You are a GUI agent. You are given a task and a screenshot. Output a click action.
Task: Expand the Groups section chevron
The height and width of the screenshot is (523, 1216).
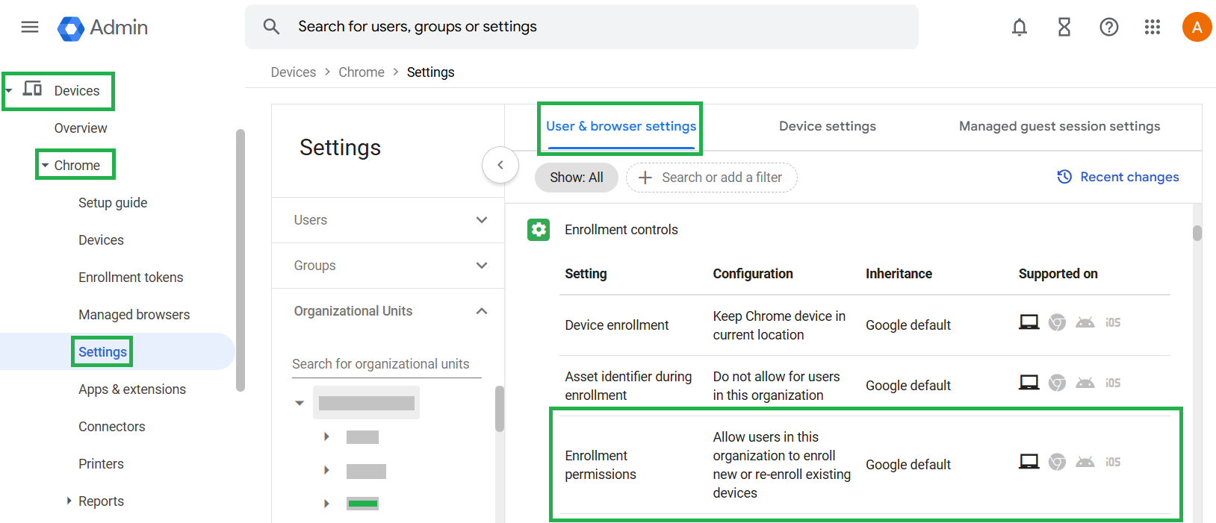pyautogui.click(x=482, y=266)
